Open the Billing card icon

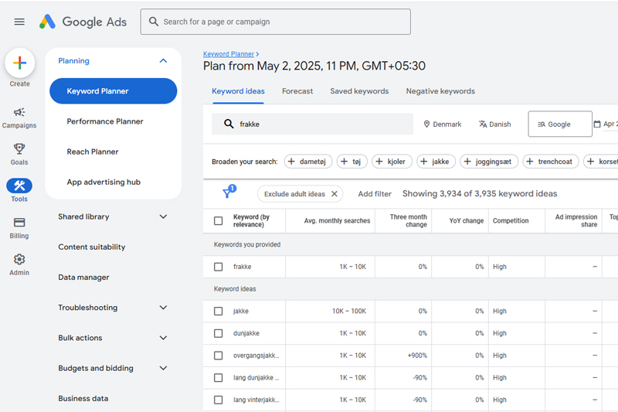click(19, 223)
